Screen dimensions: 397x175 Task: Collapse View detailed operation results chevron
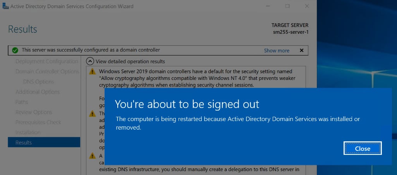click(x=89, y=61)
